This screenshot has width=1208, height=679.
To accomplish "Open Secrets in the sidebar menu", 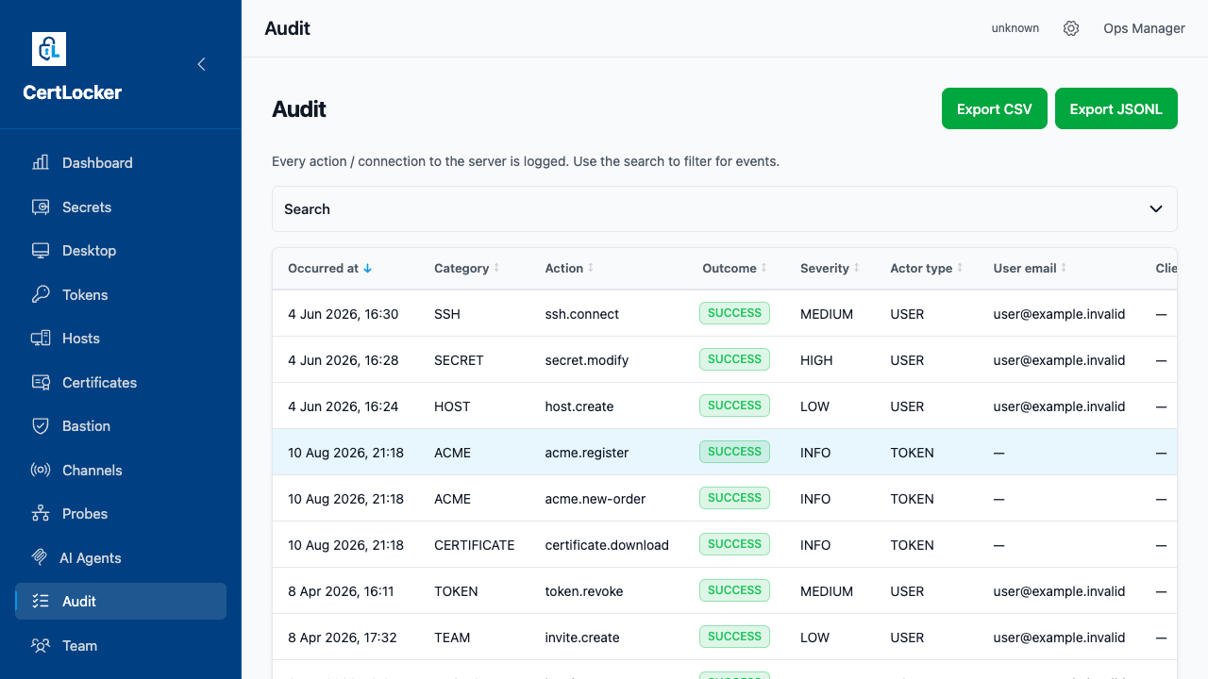I will pyautogui.click(x=121, y=207).
